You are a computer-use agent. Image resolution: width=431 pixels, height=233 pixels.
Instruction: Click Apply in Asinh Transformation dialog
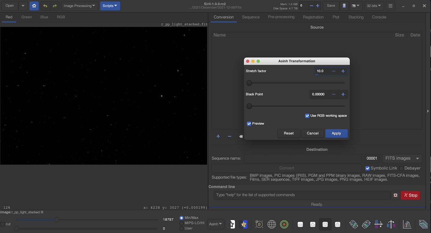coord(336,133)
